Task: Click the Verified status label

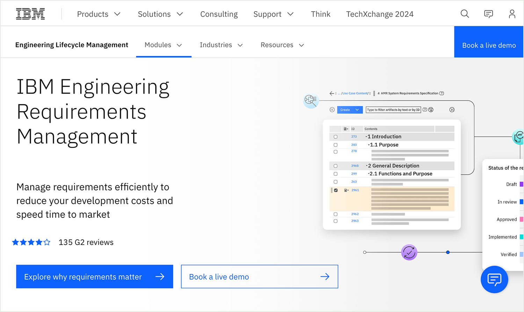Action: pos(509,254)
